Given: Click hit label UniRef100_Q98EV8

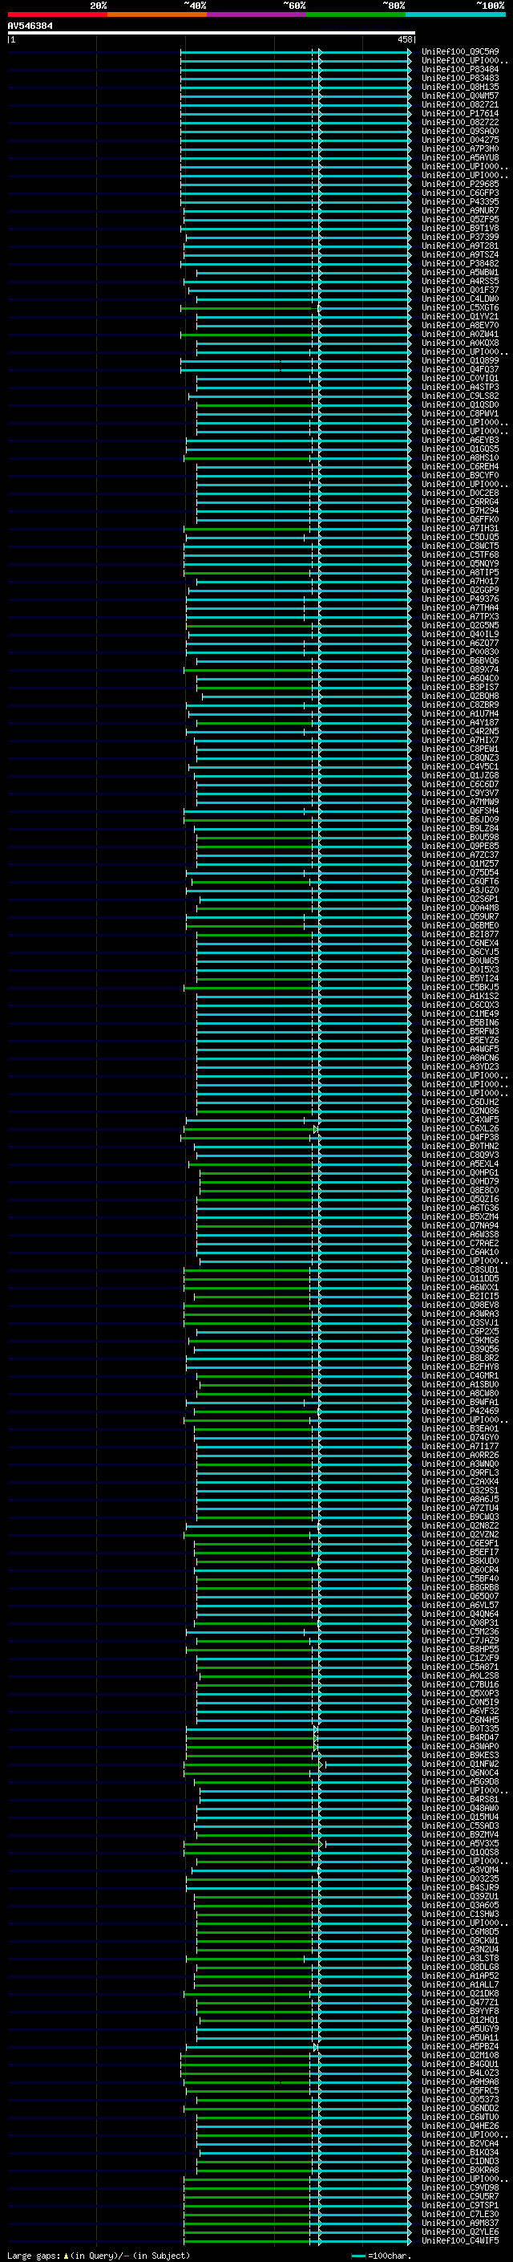Looking at the screenshot, I should tap(459, 1305).
